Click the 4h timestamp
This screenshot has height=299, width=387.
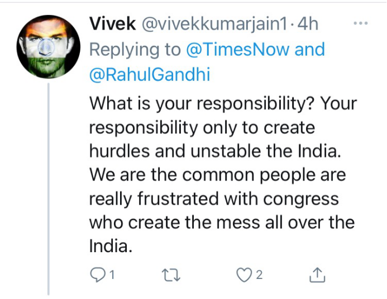point(308,24)
